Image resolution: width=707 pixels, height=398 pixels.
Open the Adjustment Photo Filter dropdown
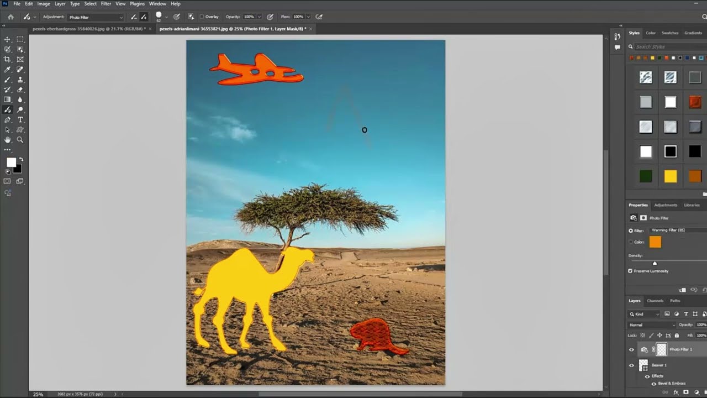coord(95,17)
